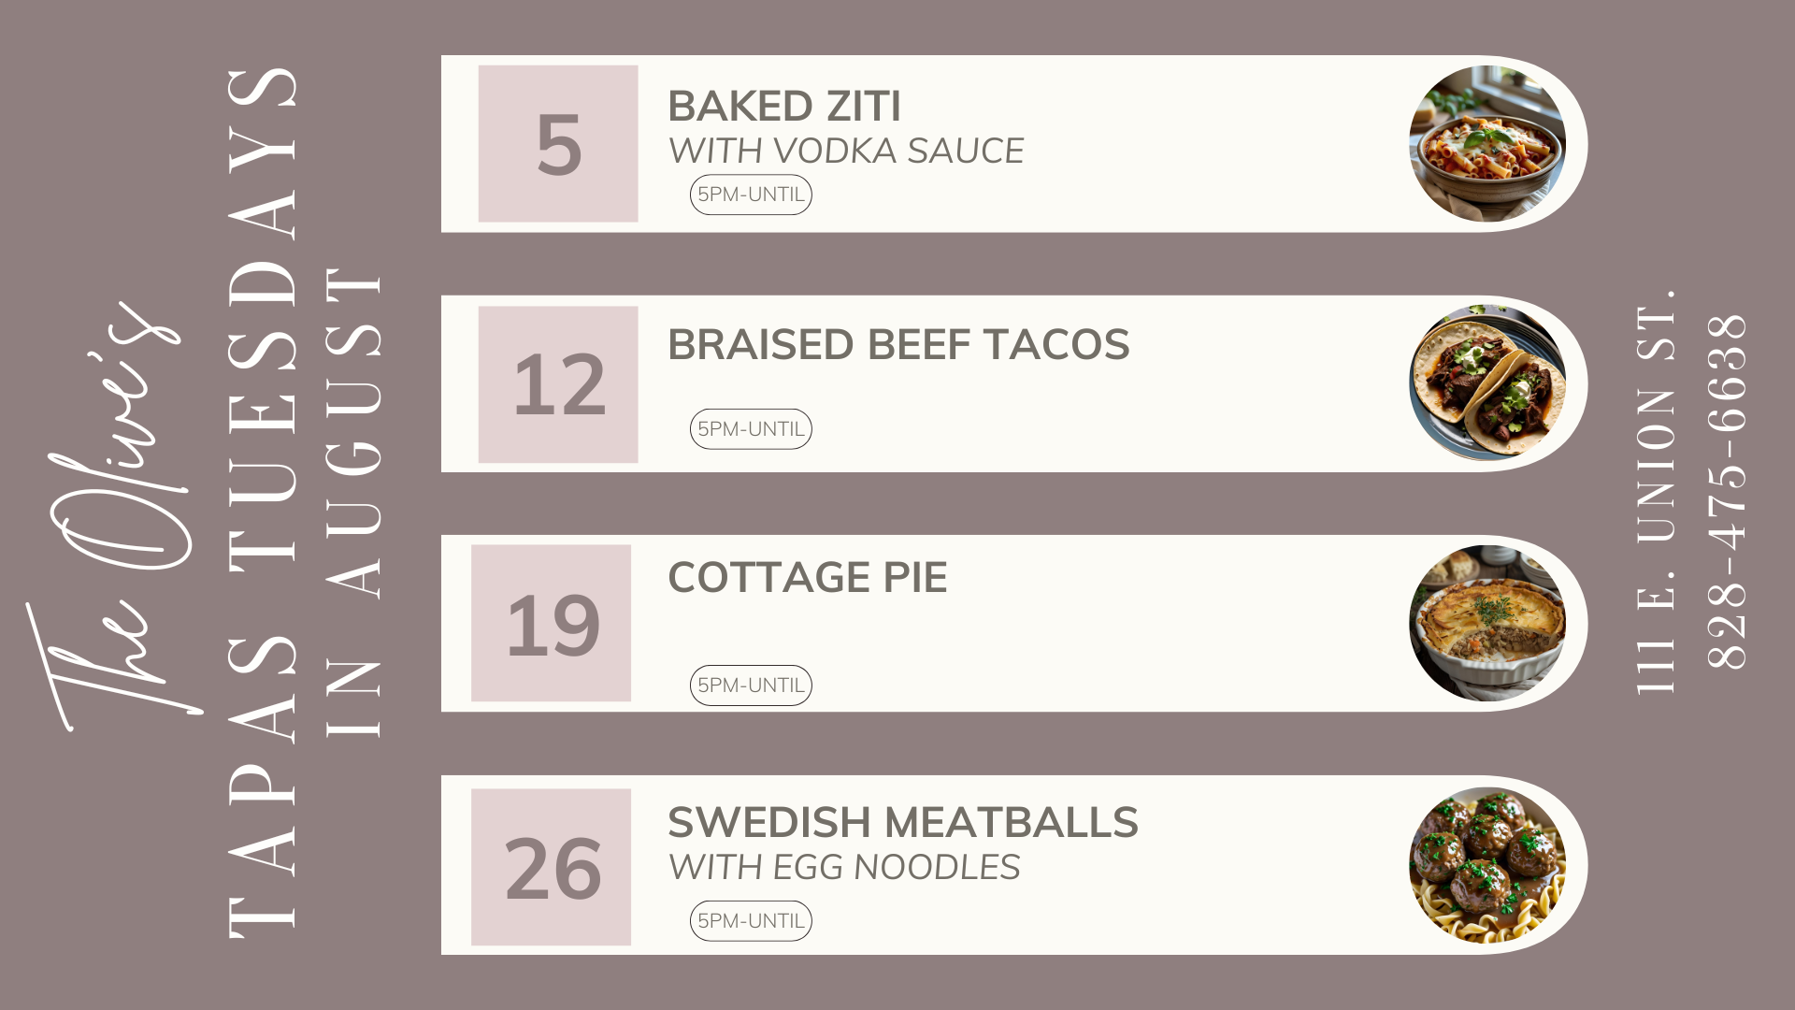
Task: Click the BAKED ZITI heading
Action: [x=784, y=107]
